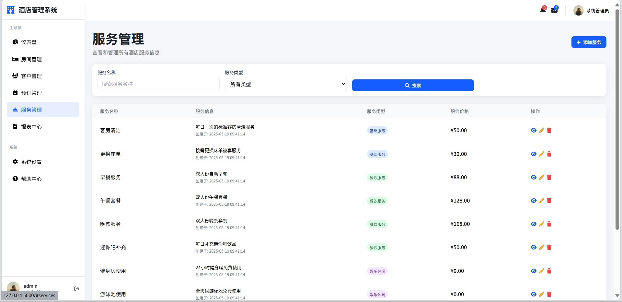
Task: Go to 房间管理 in sidebar
Action: click(31, 59)
